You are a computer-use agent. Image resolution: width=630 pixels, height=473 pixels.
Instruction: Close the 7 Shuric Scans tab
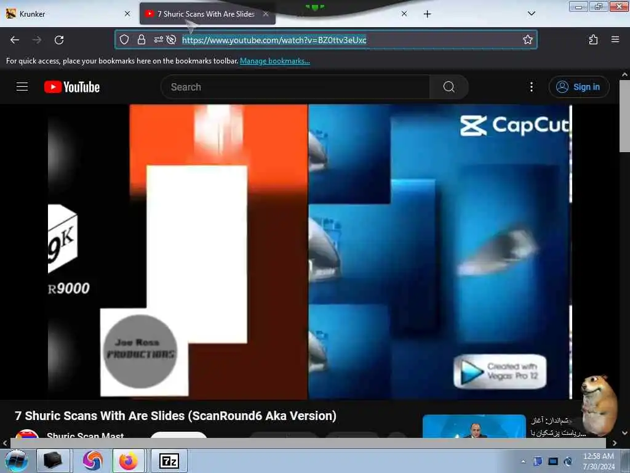click(x=266, y=14)
